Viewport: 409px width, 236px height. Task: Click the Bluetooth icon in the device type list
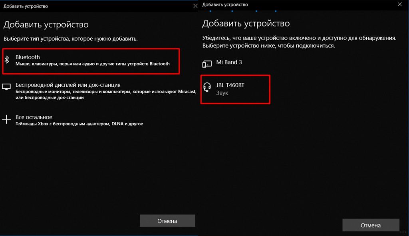(x=7, y=60)
